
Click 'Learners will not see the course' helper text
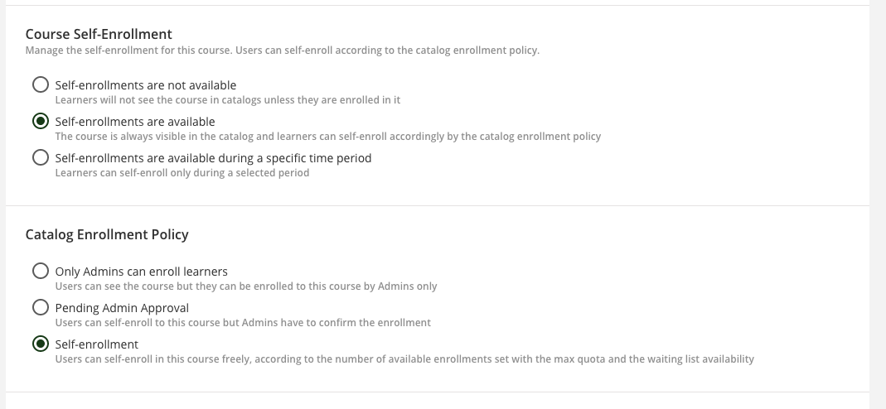click(227, 100)
